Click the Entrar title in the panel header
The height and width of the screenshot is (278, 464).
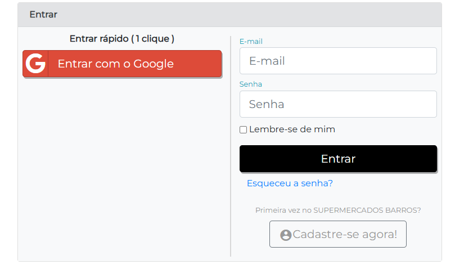43,15
